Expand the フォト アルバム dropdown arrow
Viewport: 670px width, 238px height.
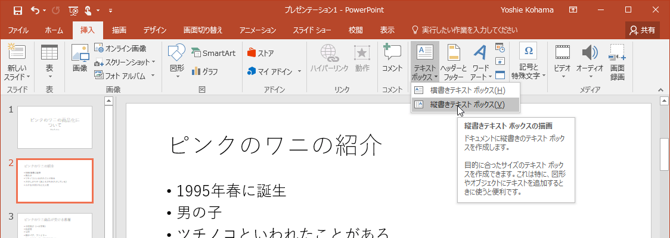153,76
